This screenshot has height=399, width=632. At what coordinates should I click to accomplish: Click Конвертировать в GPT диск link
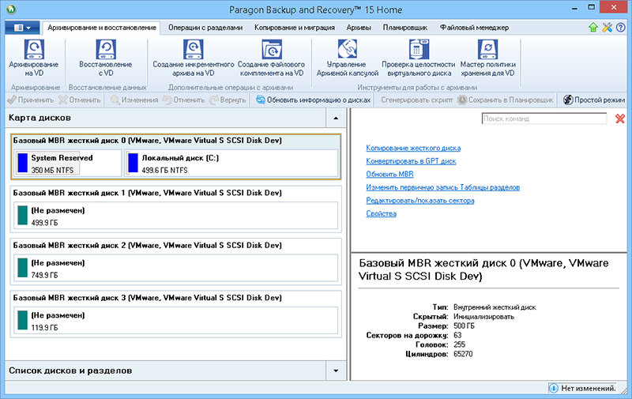pyautogui.click(x=411, y=160)
